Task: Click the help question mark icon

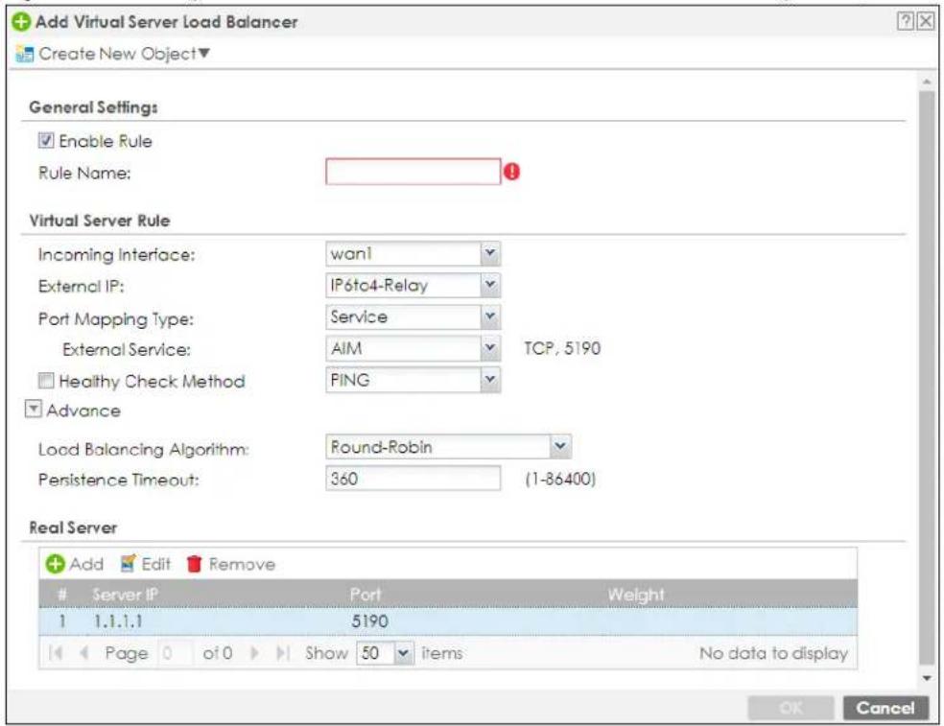Action: pos(905,22)
